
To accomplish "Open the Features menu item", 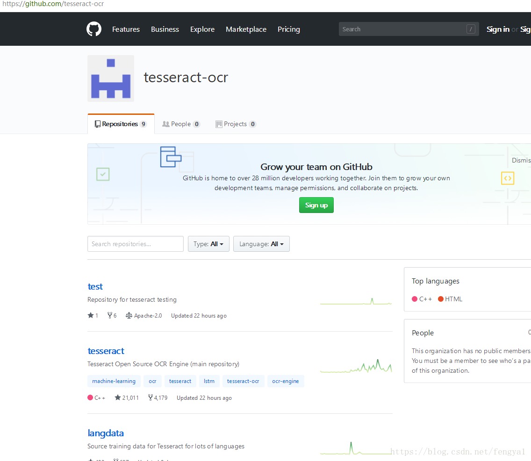I will click(x=126, y=29).
